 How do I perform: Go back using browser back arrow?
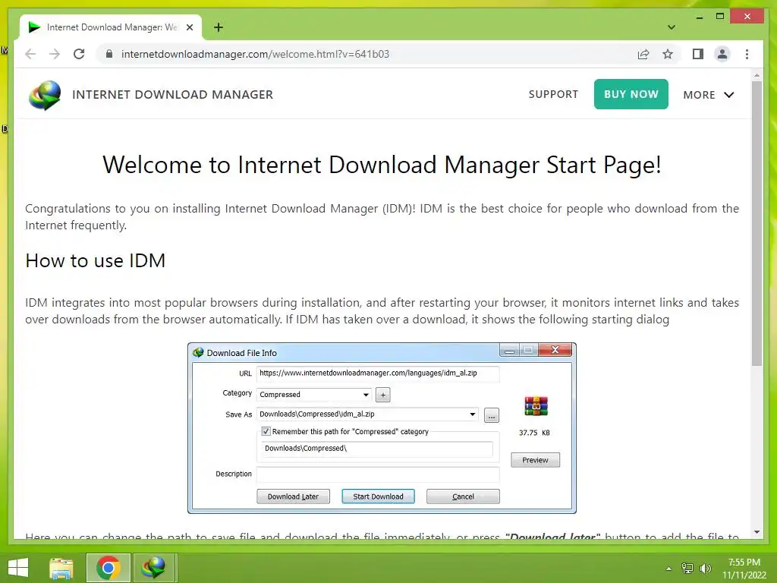point(30,54)
